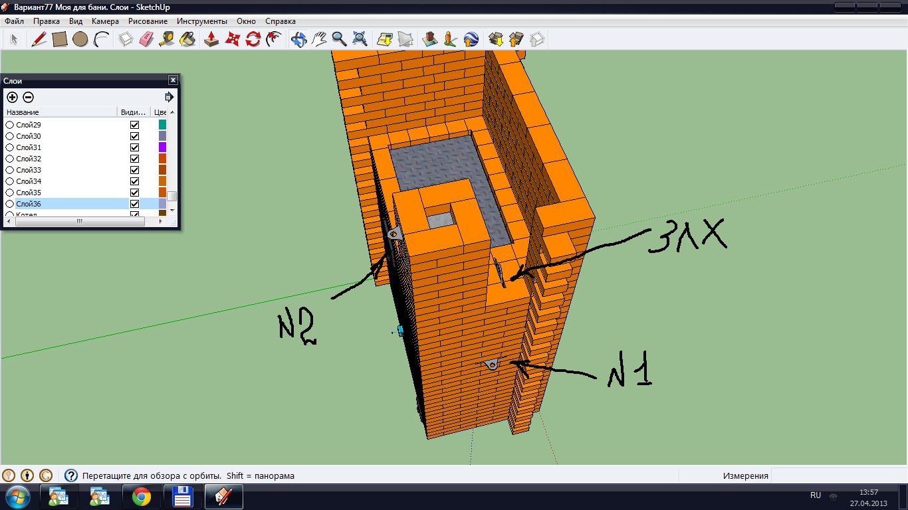908x510 pixels.
Task: Click the Zoom Extents tool
Action: pyautogui.click(x=360, y=39)
